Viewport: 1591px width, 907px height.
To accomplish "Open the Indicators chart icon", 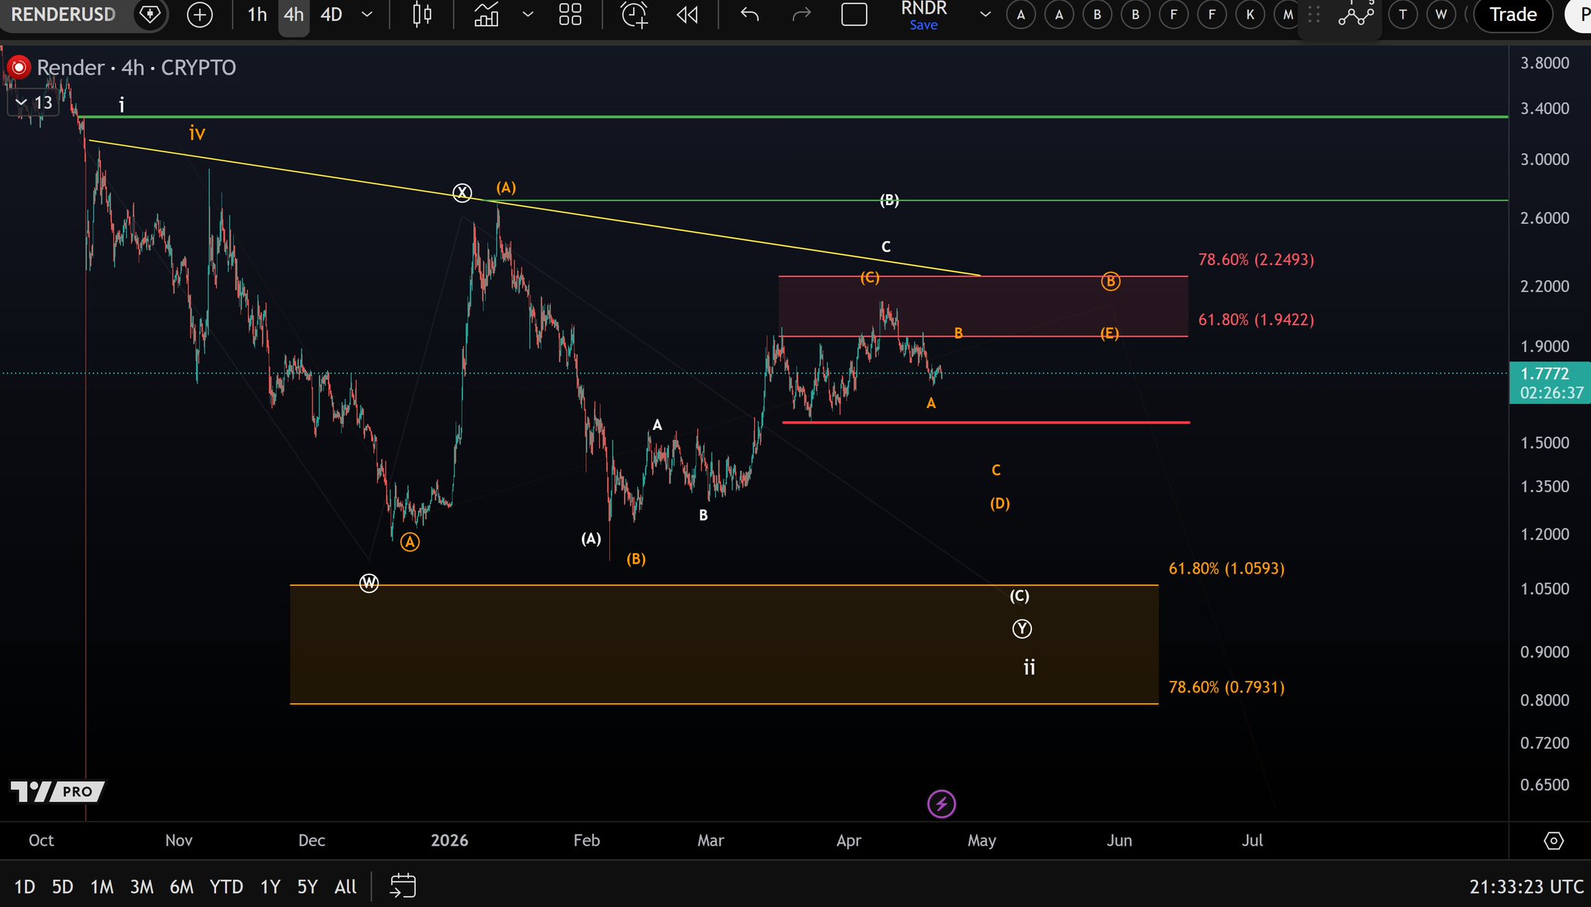I will pyautogui.click(x=487, y=15).
